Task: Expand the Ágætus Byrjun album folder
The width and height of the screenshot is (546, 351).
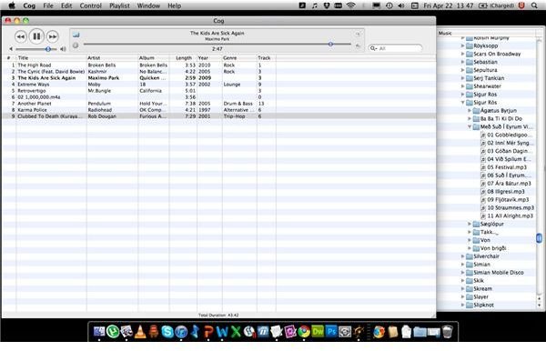Action: tap(470, 111)
